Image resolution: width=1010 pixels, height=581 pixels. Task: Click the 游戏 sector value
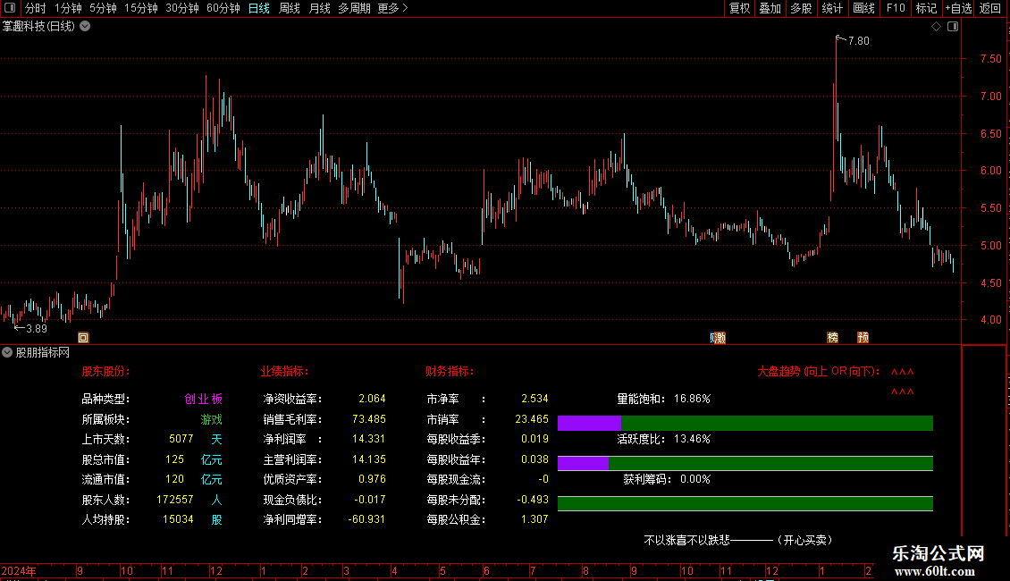[211, 419]
